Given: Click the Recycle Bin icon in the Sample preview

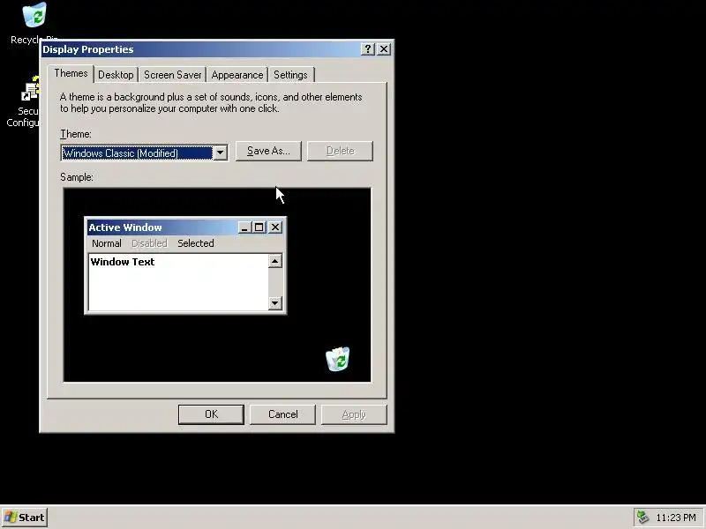Looking at the screenshot, I should click(x=337, y=359).
